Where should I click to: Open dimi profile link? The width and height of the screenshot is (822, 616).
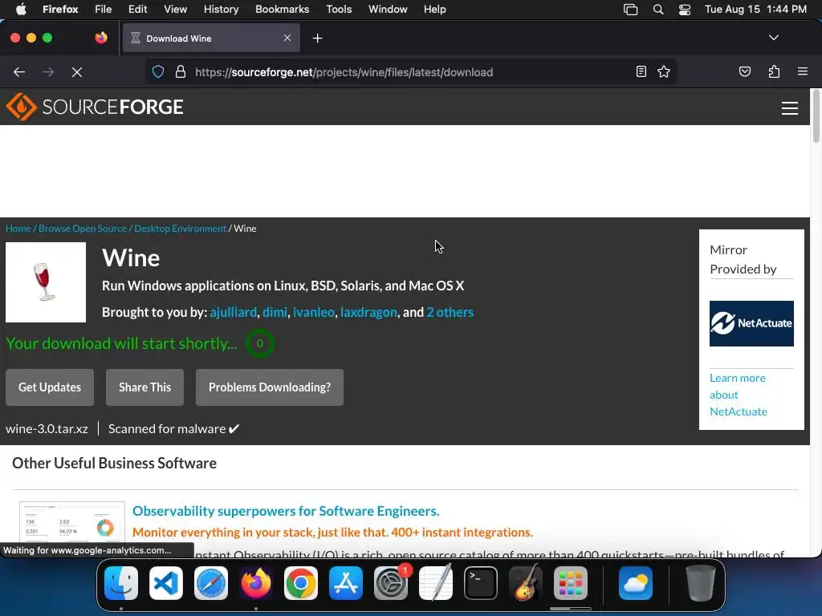point(275,312)
